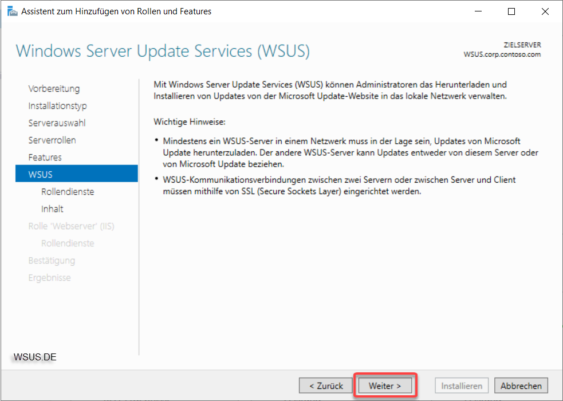Select the Installationstyp step
This screenshot has height=401, width=563.
pyautogui.click(x=57, y=106)
